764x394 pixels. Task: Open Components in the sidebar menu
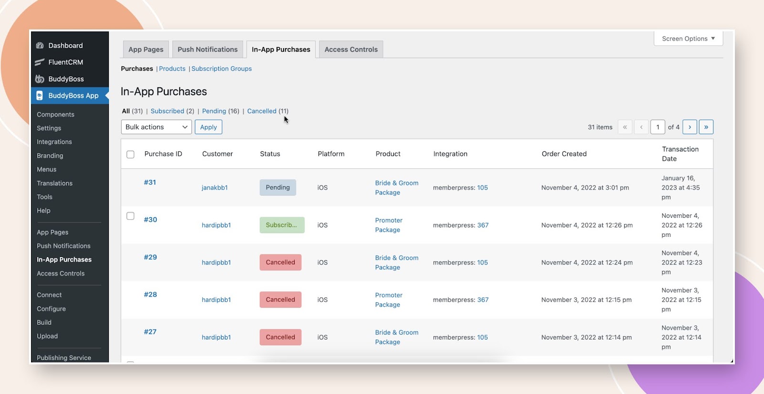55,115
